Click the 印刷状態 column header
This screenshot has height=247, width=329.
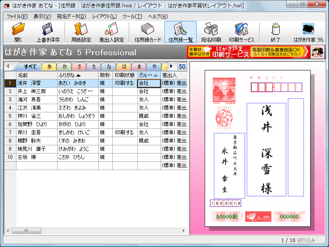click(x=125, y=75)
